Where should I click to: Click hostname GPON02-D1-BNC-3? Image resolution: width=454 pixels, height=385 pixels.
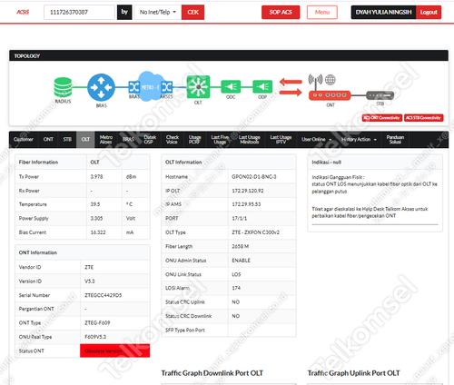point(254,177)
